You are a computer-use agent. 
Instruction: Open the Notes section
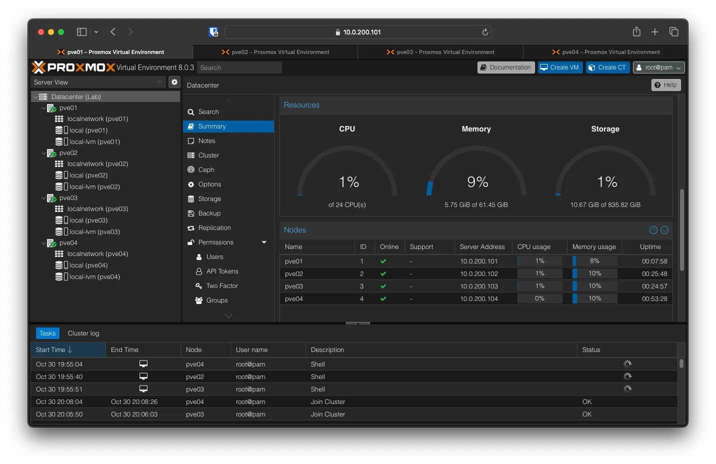[x=228, y=141]
